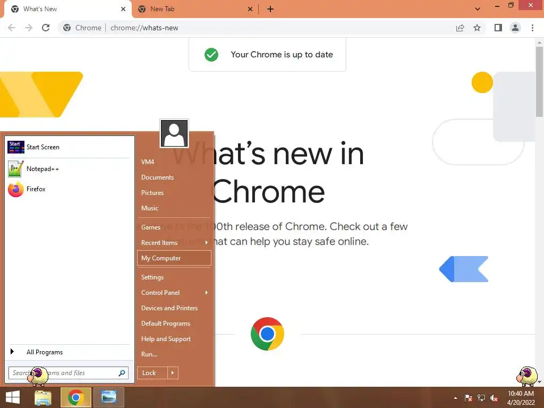Viewport: 544px width, 408px height.
Task: Open a new tab with plus button
Action: click(x=270, y=9)
